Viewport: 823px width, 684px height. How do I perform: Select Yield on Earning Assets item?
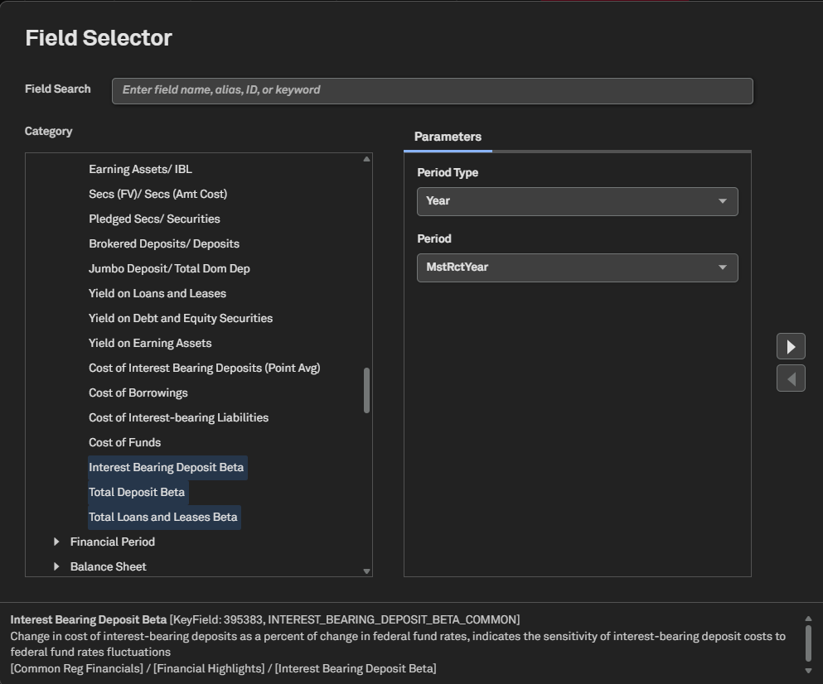coord(150,343)
